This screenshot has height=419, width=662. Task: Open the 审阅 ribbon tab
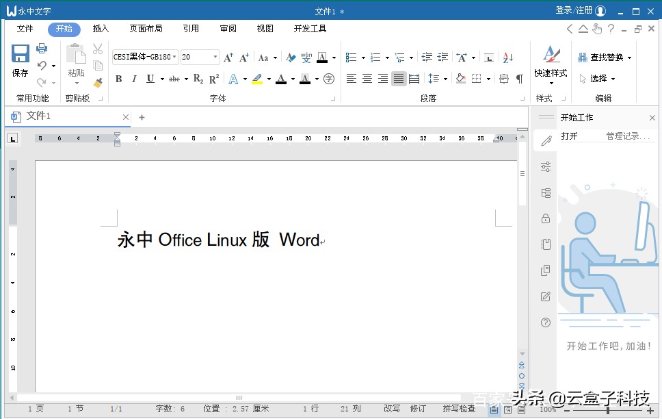click(x=228, y=29)
